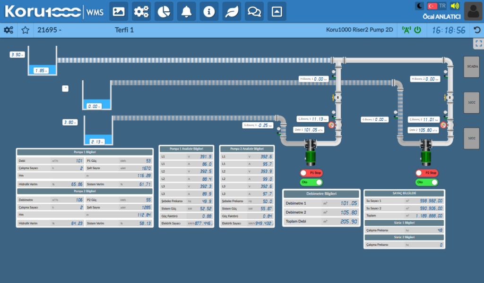Open the chat bubbles messages icon
The width and height of the screenshot is (484, 283).
point(254,12)
